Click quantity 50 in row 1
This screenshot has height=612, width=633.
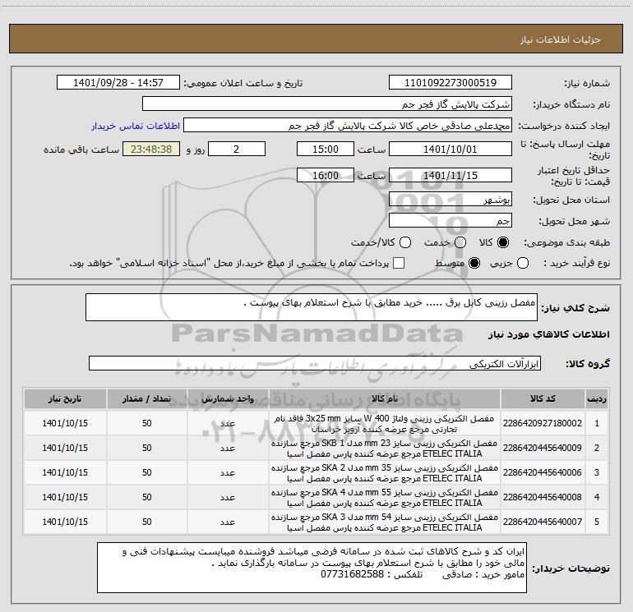146,423
